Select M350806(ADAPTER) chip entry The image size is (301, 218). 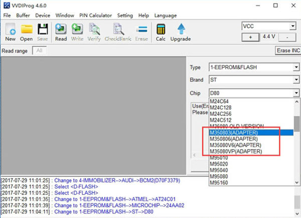coord(251,139)
